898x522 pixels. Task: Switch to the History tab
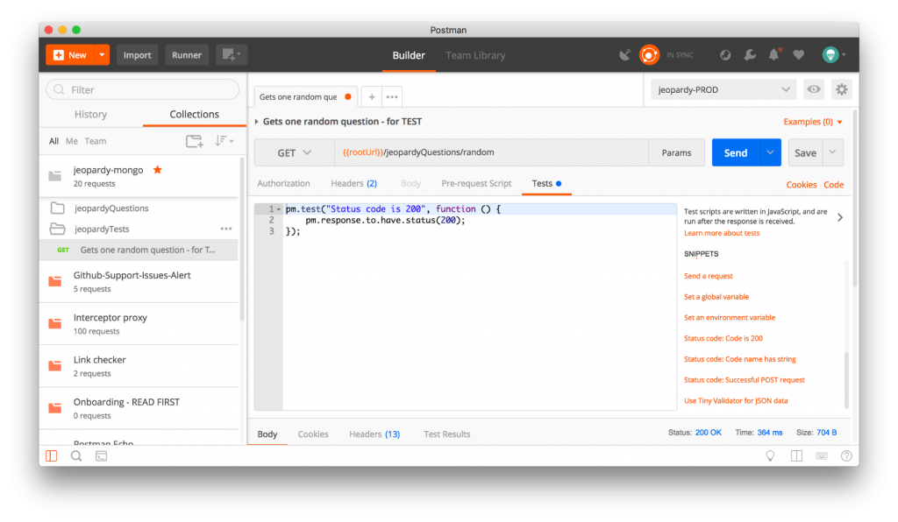coord(90,115)
